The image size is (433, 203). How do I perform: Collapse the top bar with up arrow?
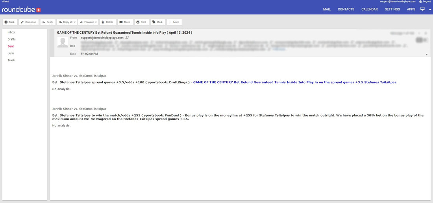click(x=430, y=9)
